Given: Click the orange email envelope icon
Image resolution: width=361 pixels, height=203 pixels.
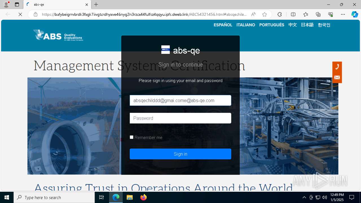Looking at the screenshot, I should 337,78.
